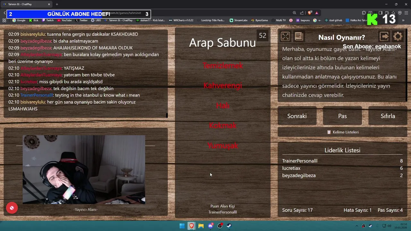
Task: Click the Pas button
Action: pos(342,116)
